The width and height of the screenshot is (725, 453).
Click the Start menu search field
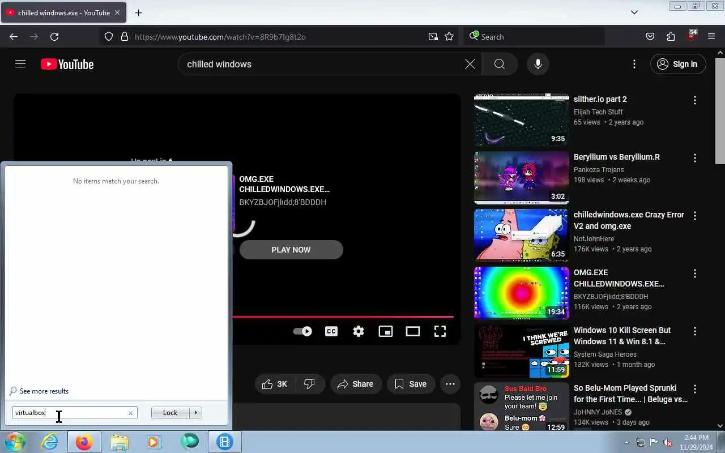tap(74, 413)
